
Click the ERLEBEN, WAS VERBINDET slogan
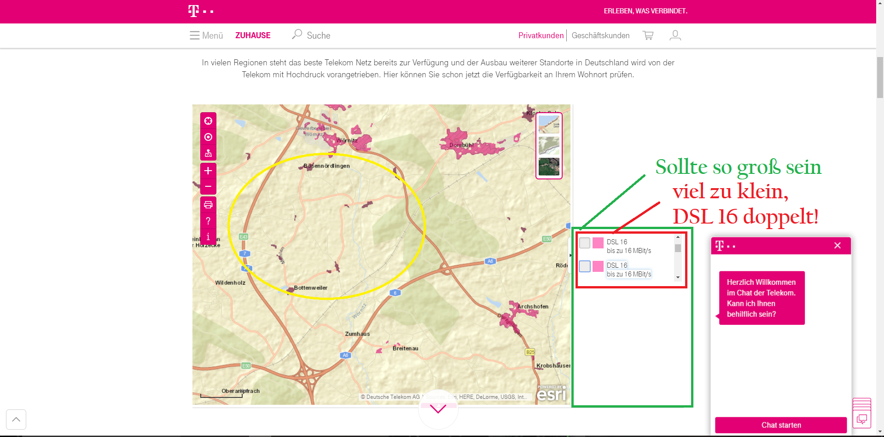point(646,11)
